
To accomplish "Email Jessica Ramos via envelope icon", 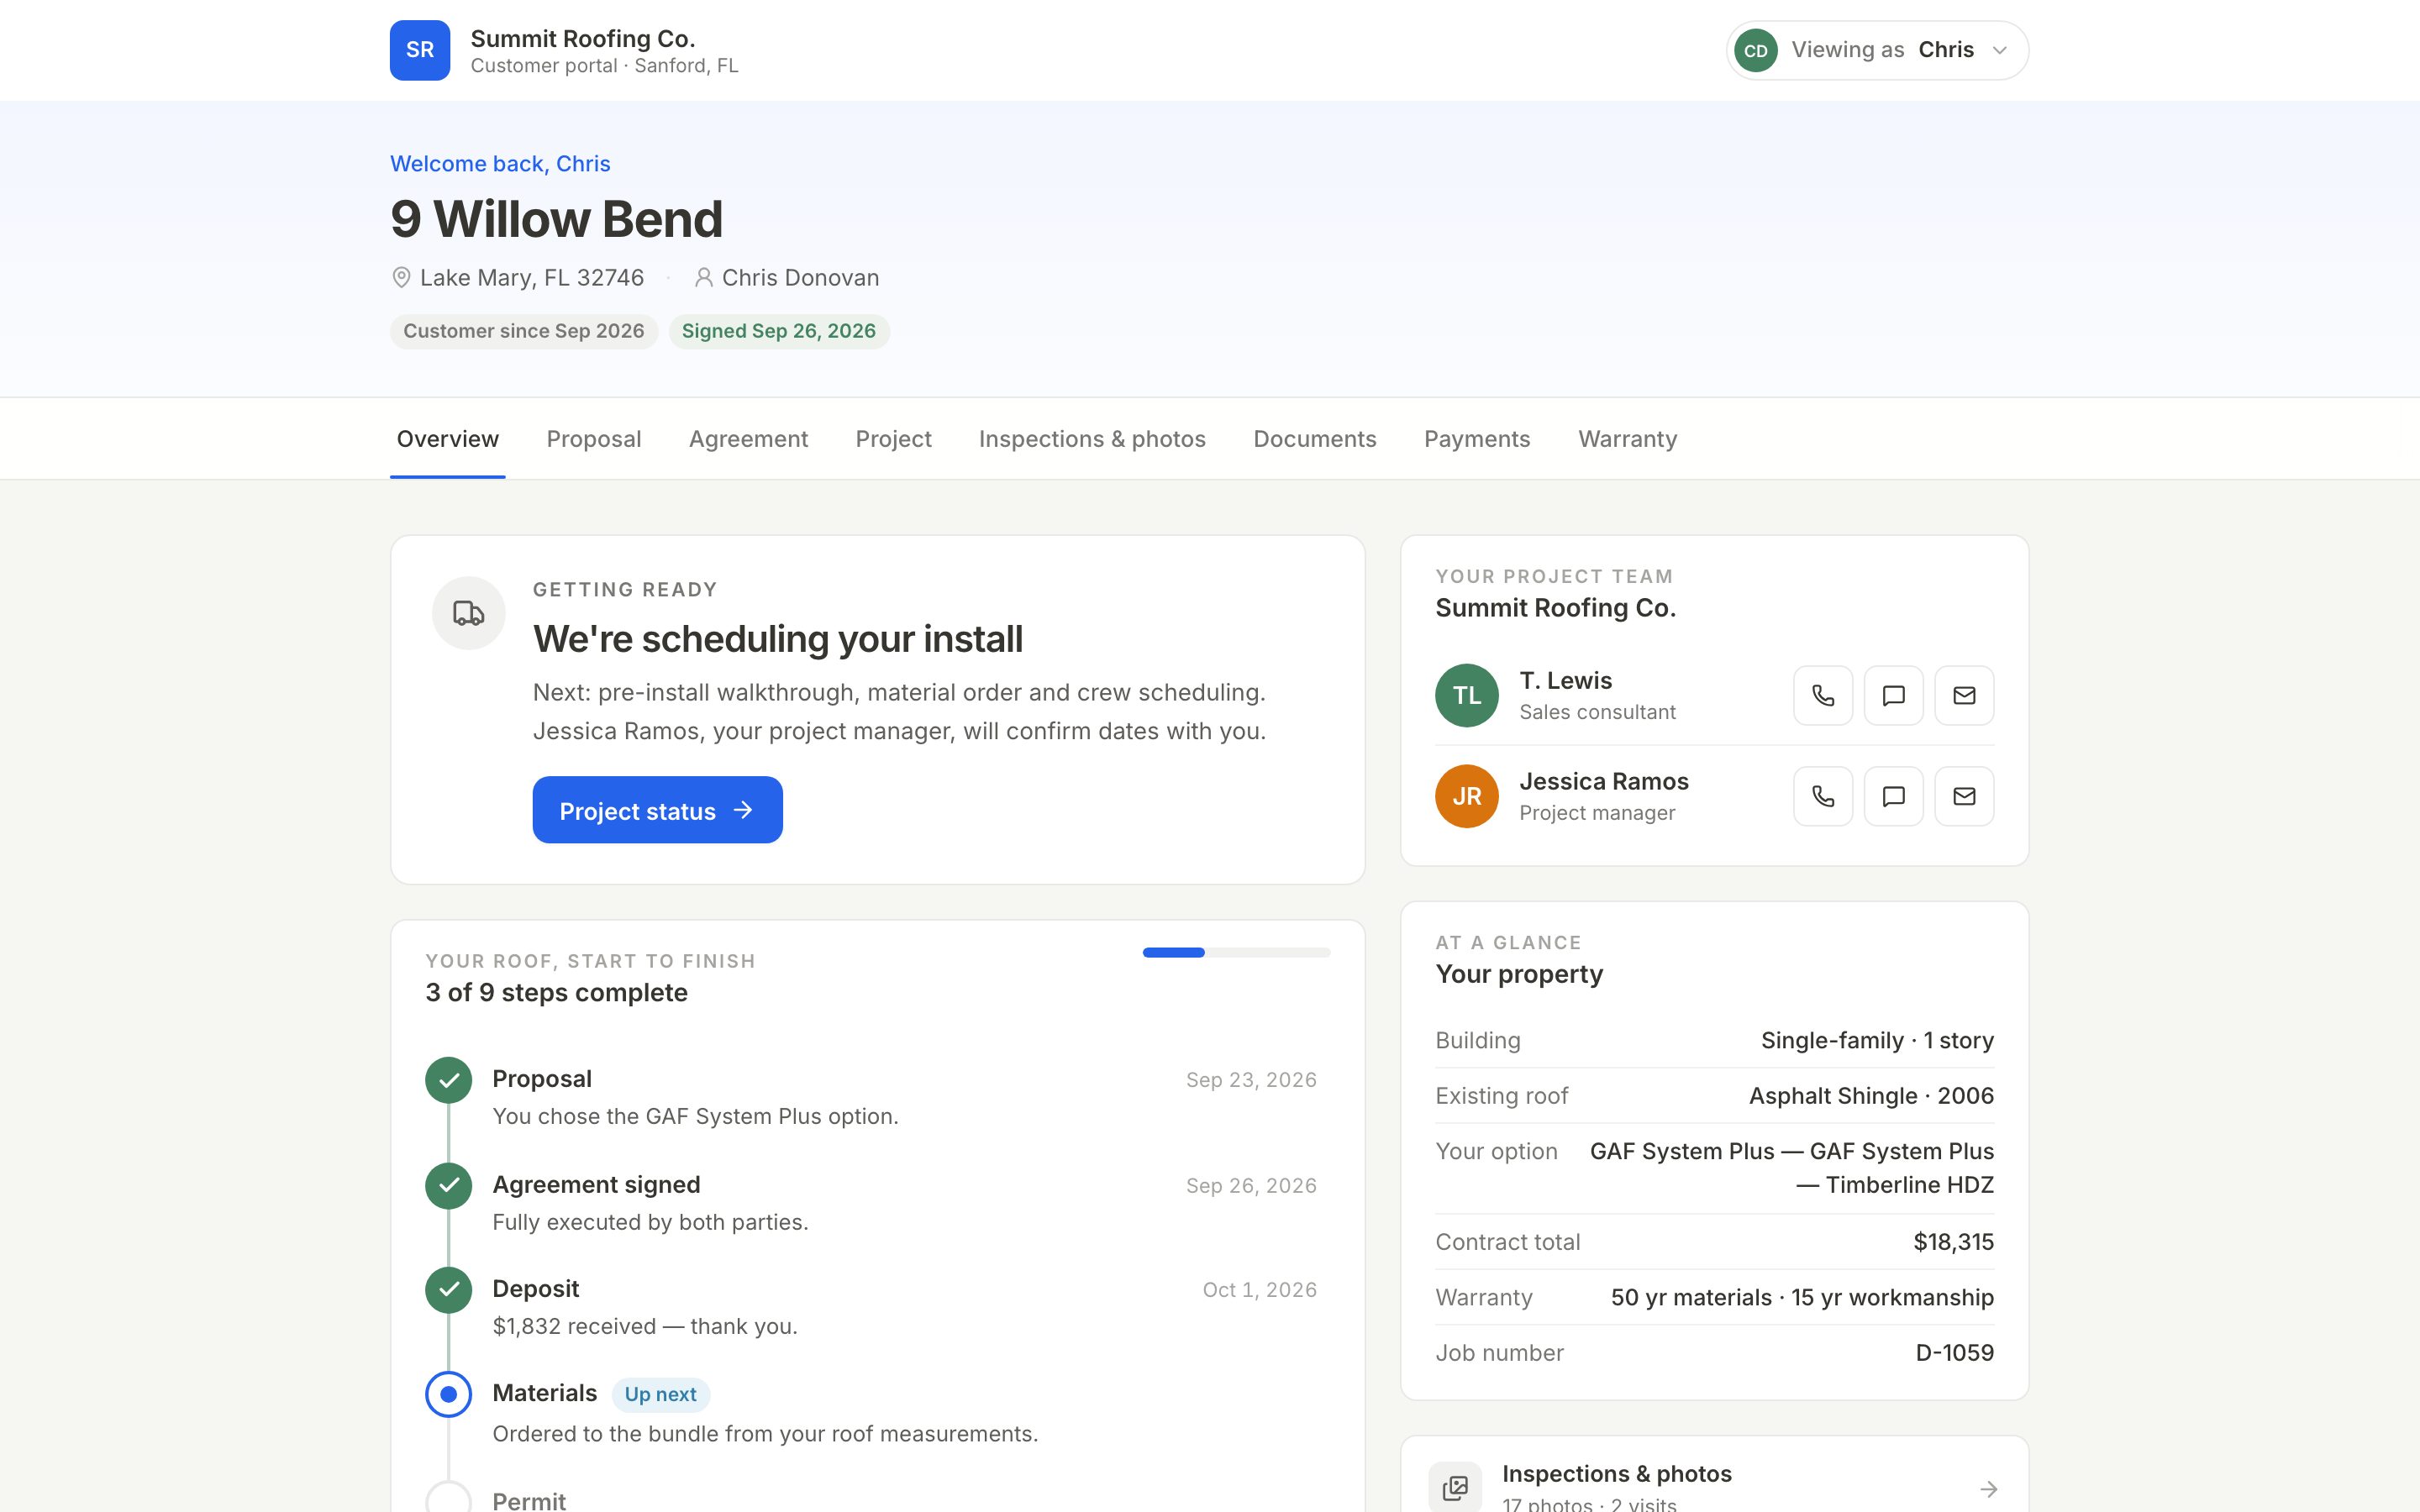I will click(x=1964, y=796).
